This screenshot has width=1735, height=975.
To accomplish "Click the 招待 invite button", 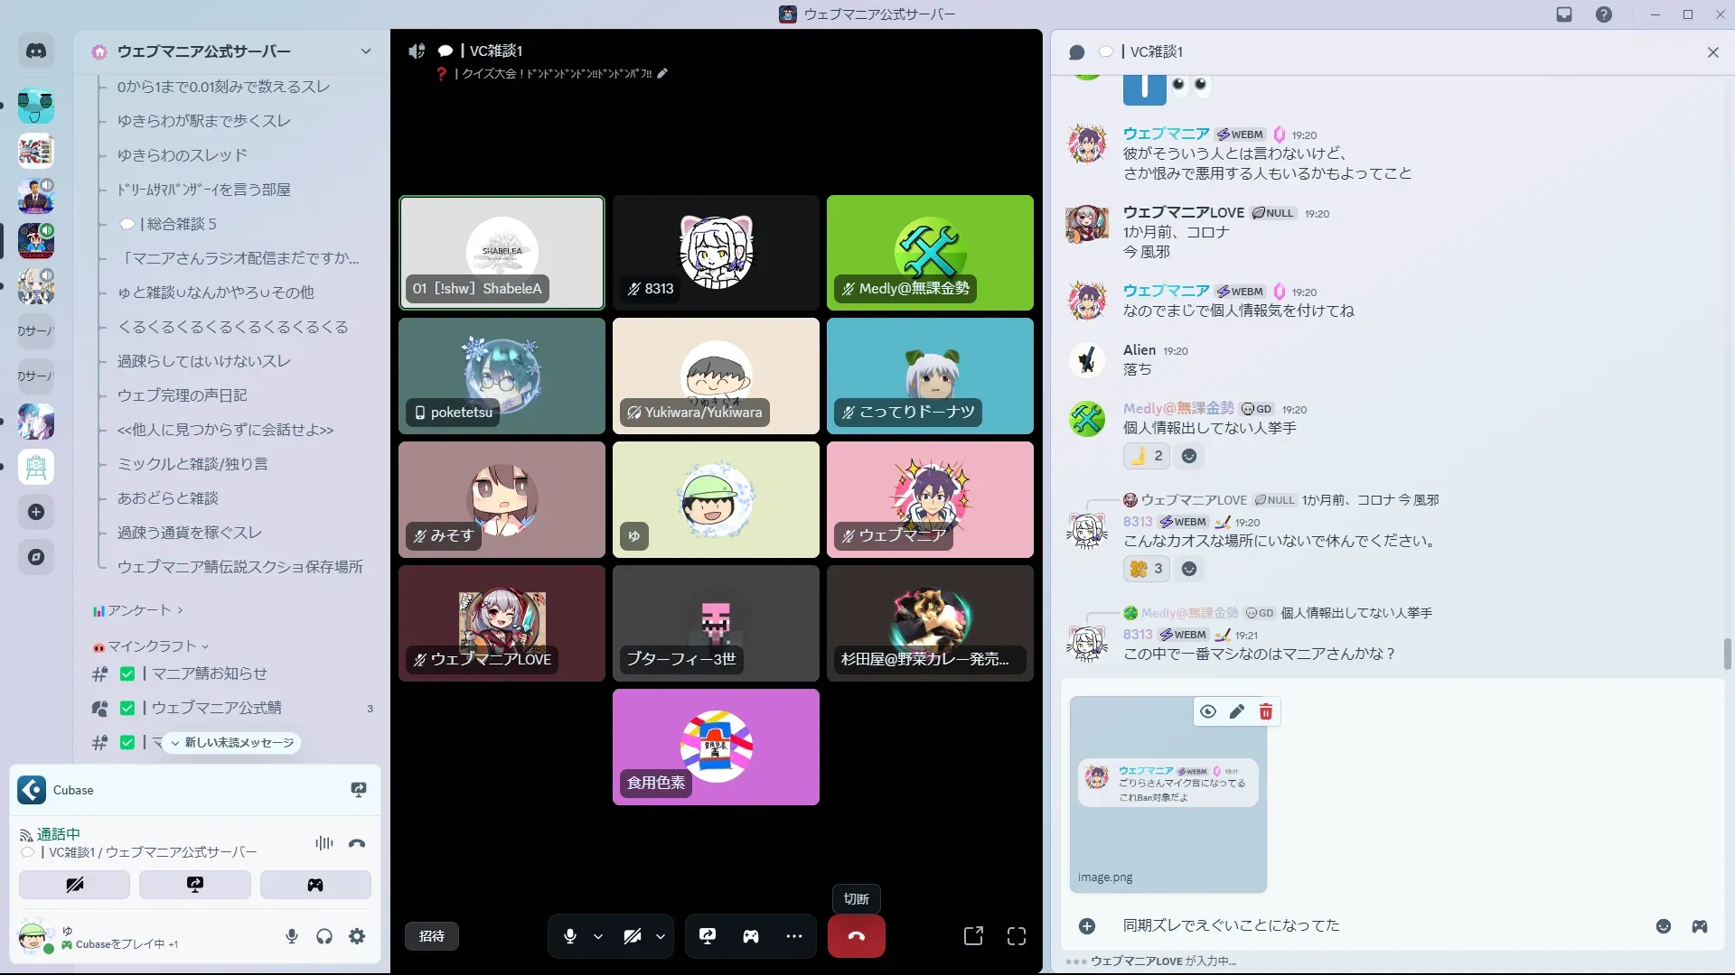I will [x=432, y=936].
